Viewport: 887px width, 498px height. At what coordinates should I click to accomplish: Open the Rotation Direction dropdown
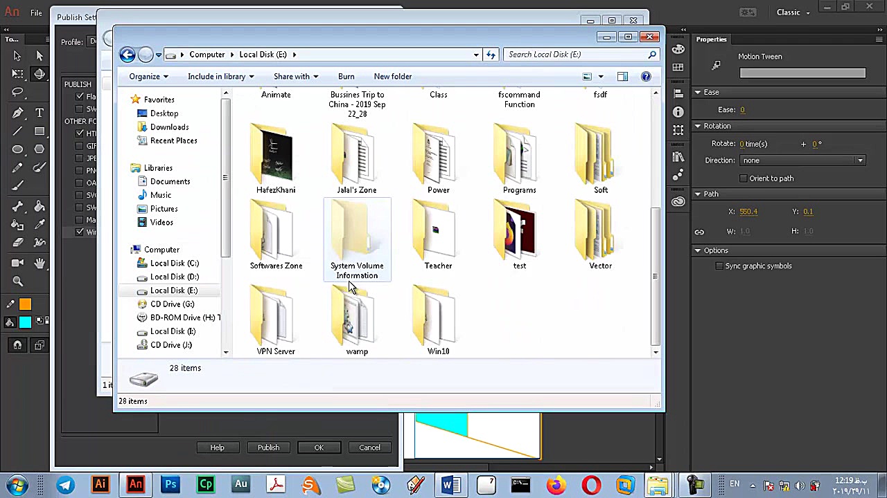(859, 160)
